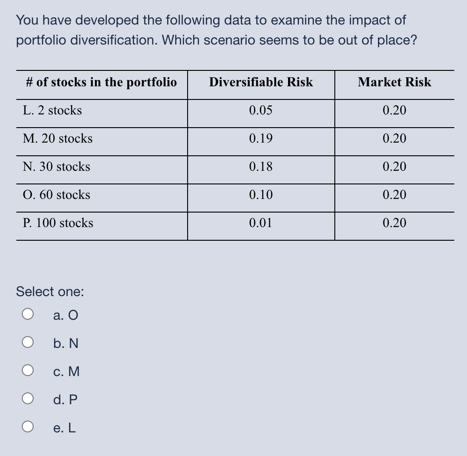Image resolution: width=467 pixels, height=456 pixels.
Task: Click the Select one prompt text
Action: point(50,292)
